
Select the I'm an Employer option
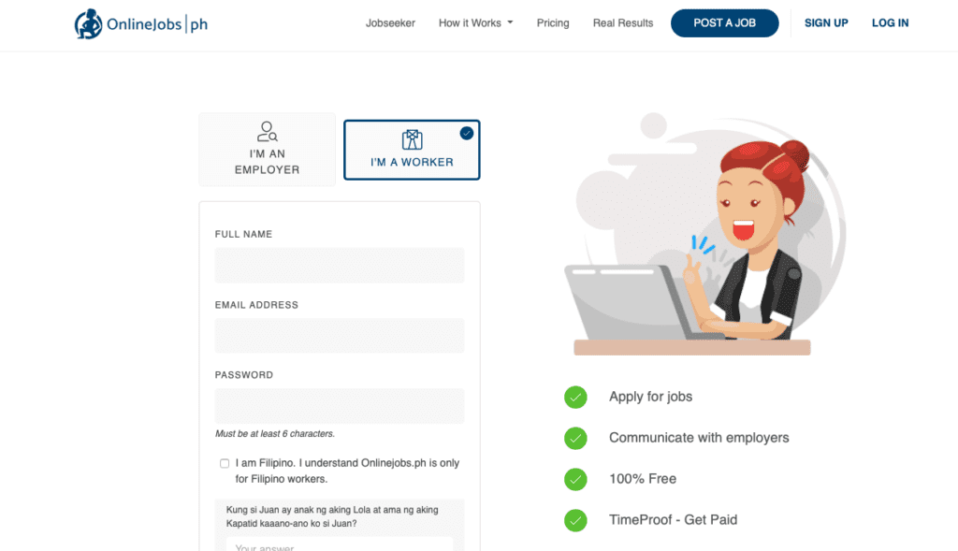pos(267,149)
